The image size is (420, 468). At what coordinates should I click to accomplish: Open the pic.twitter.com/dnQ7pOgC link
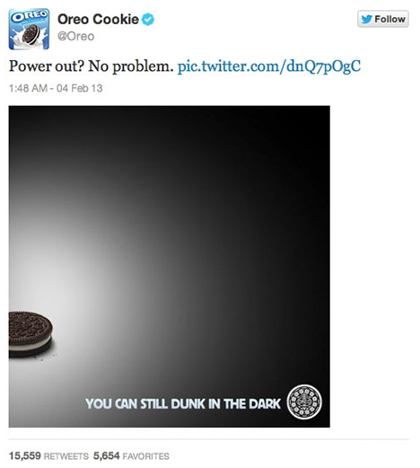(x=269, y=66)
